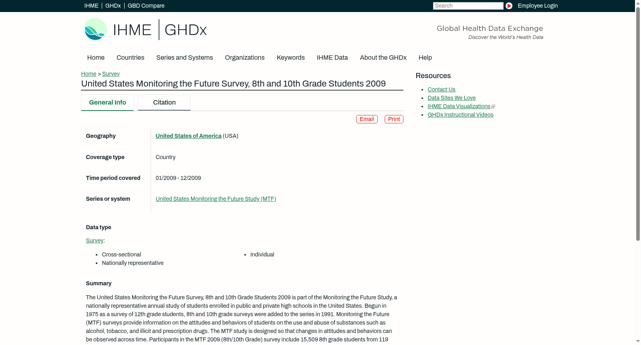The image size is (641, 345).
Task: Click the 'Data type' heading
Action: click(x=99, y=227)
